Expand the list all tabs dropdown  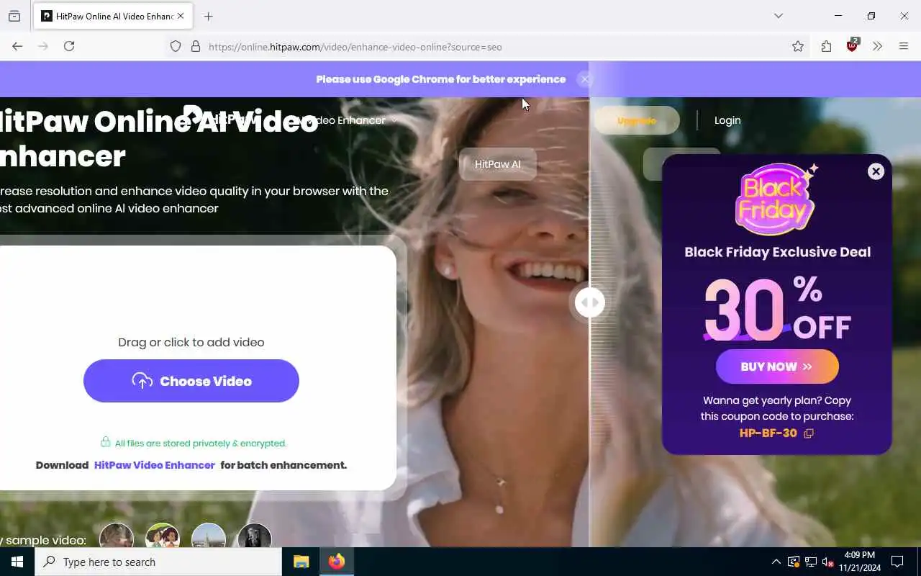(x=779, y=16)
